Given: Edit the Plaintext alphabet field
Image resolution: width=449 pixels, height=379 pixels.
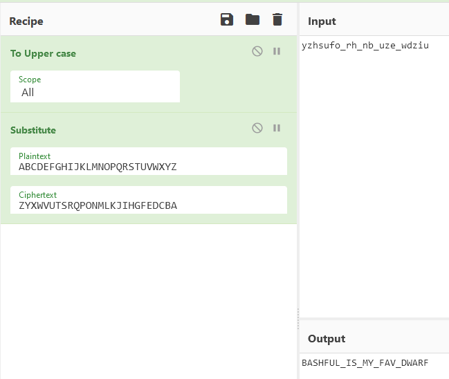Looking at the screenshot, I should (149, 161).
